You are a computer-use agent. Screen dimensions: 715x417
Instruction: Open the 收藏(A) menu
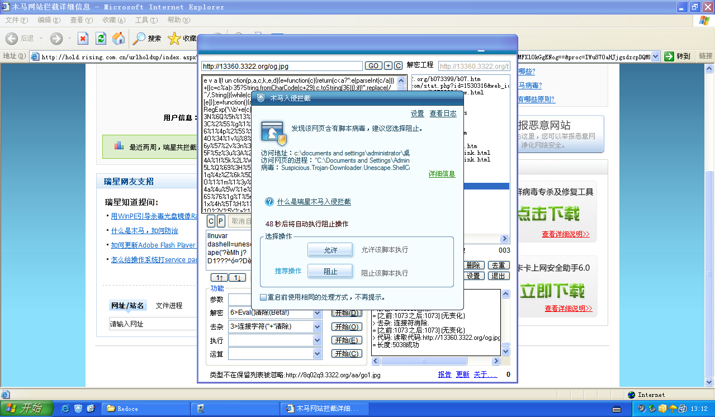tap(113, 20)
